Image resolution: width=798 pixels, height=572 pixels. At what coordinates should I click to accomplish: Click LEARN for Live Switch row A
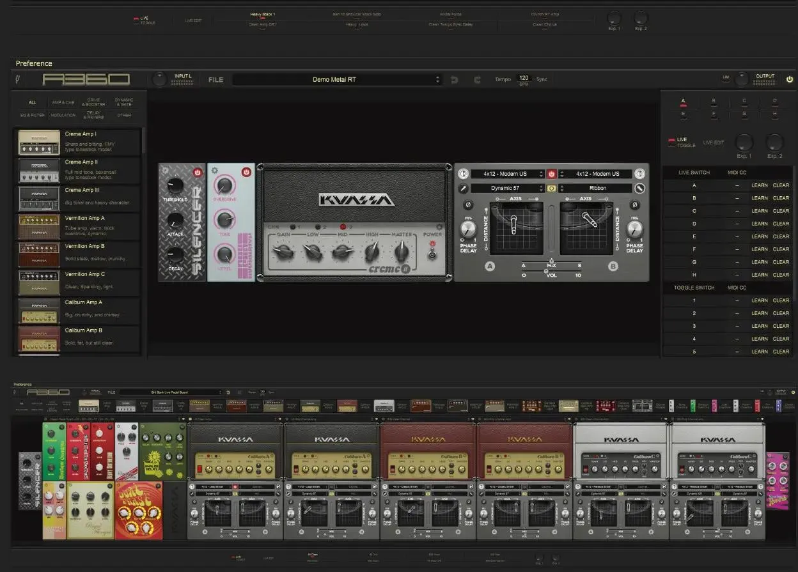tap(760, 185)
